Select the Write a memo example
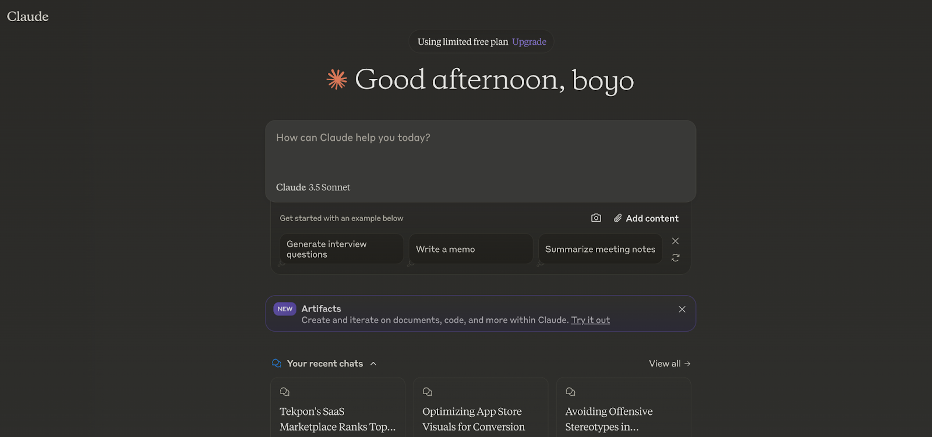 click(x=471, y=249)
